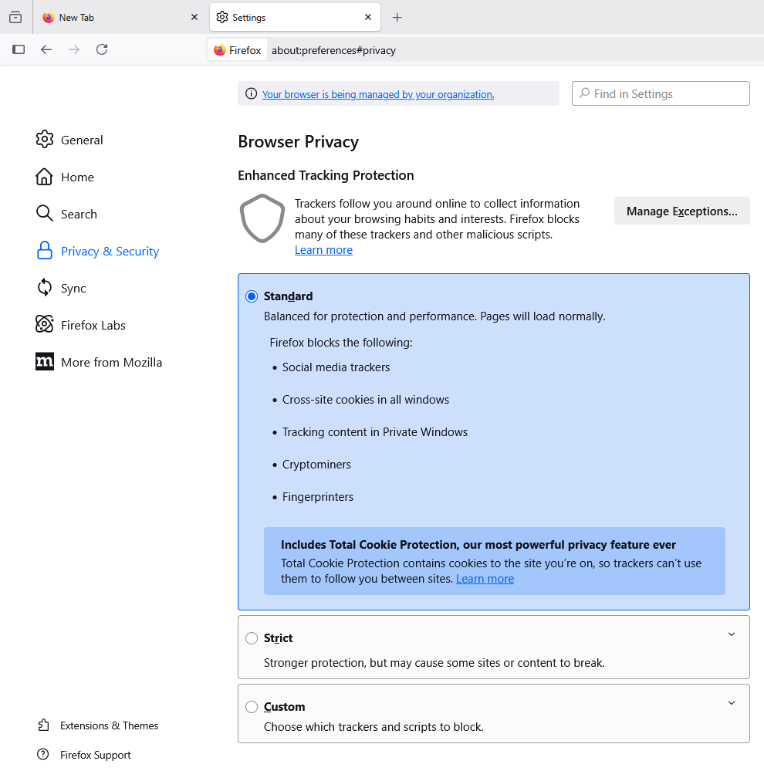Open Manage Exceptions dialog
Image resolution: width=764 pixels, height=771 pixels.
681,211
